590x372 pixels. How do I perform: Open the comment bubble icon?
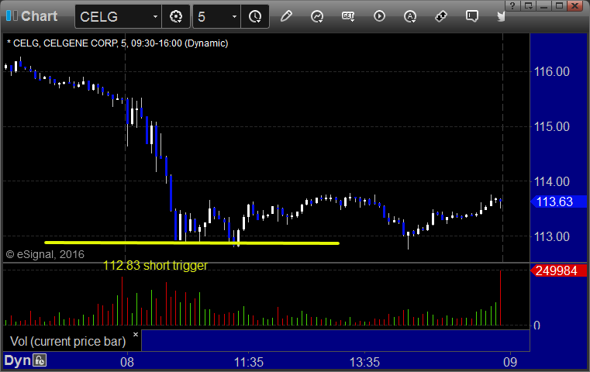[472, 16]
